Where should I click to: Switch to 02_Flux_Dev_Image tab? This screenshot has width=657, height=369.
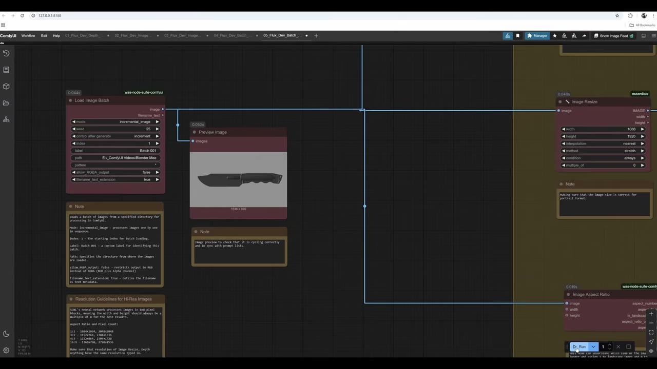(133, 35)
